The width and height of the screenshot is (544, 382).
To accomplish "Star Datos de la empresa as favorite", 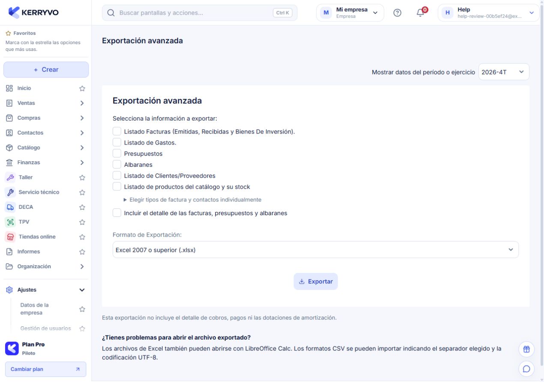I will pos(82,309).
